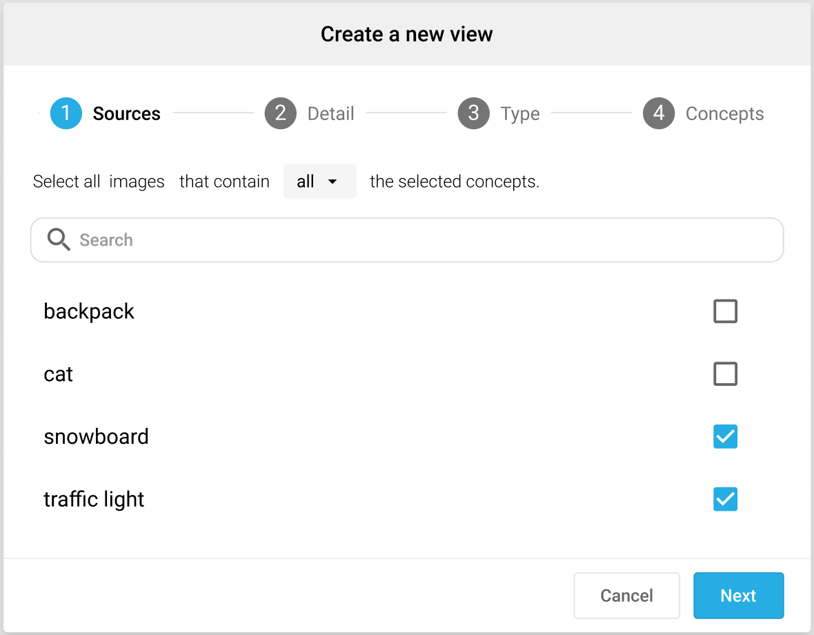814x635 pixels.
Task: Click the traffic light concept name
Action: pyautogui.click(x=94, y=499)
